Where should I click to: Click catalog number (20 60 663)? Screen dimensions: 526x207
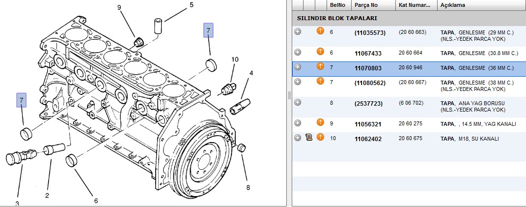(x=412, y=32)
